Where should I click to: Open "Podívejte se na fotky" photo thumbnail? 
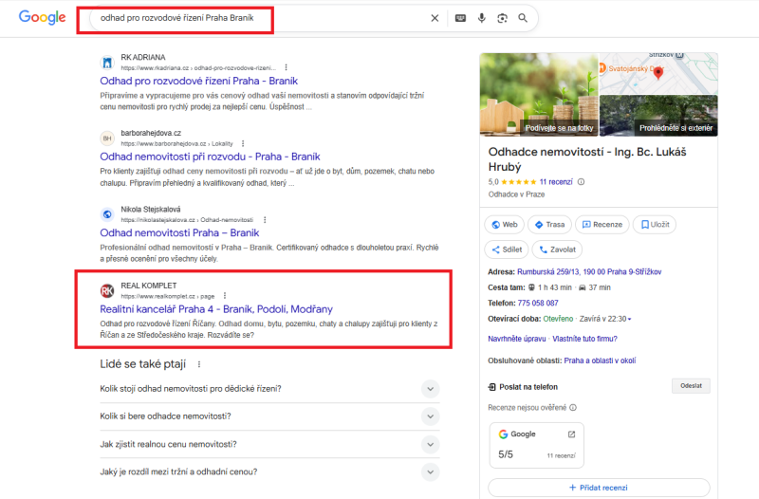tap(538, 128)
